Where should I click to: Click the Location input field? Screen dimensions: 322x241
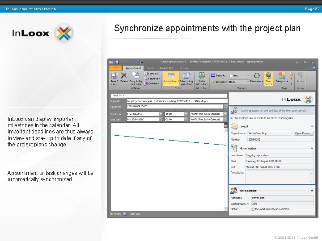(x=175, y=106)
